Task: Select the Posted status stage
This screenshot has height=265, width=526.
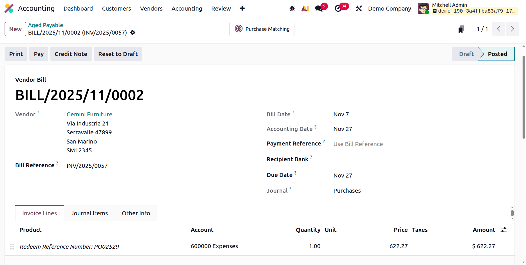Action: pos(497,54)
